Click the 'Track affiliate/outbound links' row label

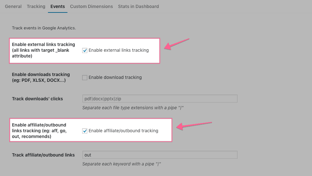click(43, 155)
